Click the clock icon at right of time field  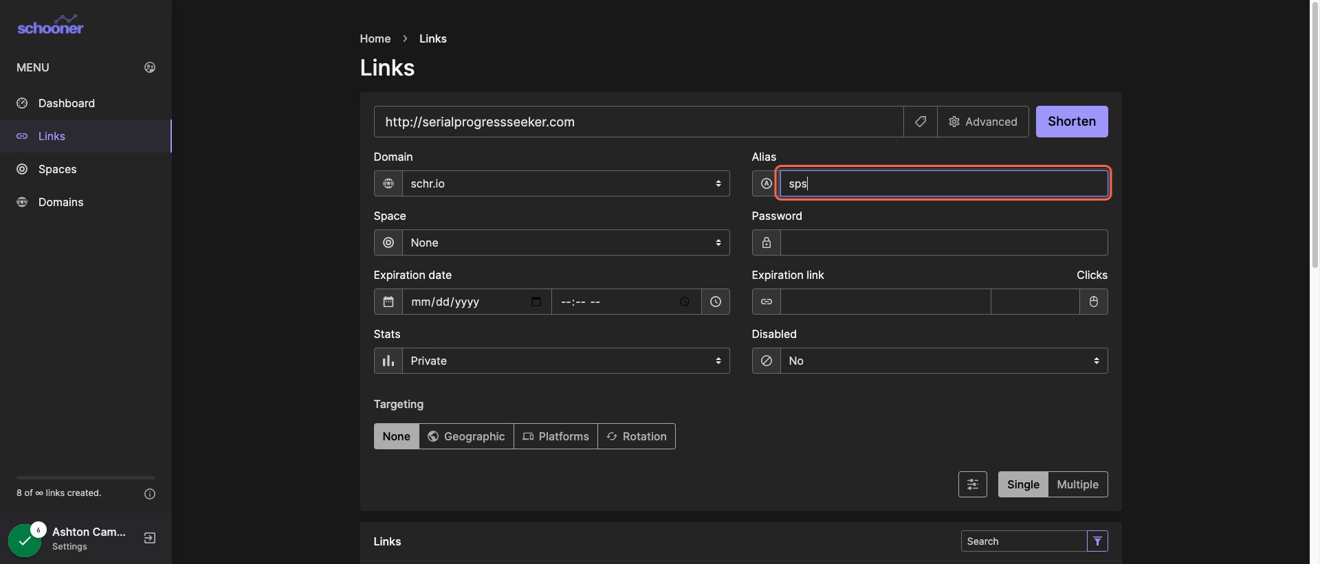pyautogui.click(x=716, y=302)
